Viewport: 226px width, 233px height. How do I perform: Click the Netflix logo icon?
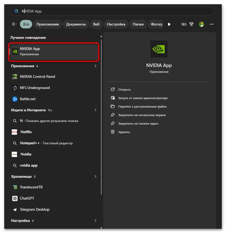click(x=14, y=132)
